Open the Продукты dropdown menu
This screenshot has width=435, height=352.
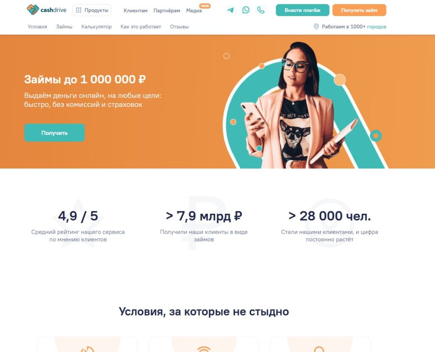pos(92,10)
